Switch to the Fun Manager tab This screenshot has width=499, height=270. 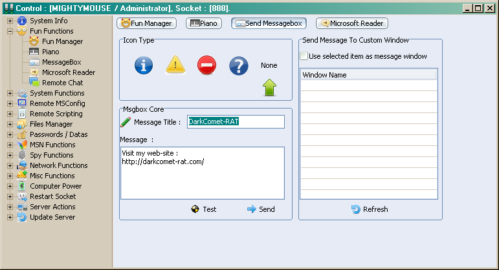pyautogui.click(x=147, y=23)
